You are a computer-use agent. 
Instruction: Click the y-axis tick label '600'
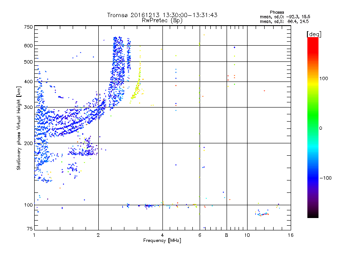tap(28, 46)
